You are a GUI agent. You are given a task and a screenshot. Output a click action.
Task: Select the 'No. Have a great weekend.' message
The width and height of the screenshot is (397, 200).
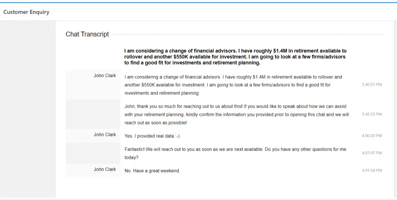(x=152, y=171)
